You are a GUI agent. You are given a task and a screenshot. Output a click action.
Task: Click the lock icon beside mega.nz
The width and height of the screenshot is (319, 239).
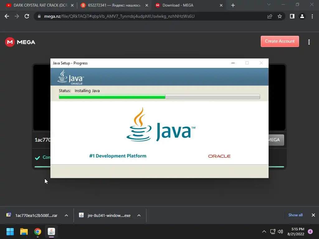point(39,16)
